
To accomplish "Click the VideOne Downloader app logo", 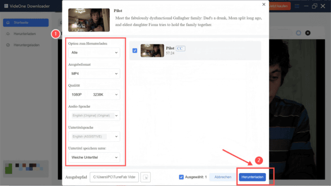I will [7, 6].
